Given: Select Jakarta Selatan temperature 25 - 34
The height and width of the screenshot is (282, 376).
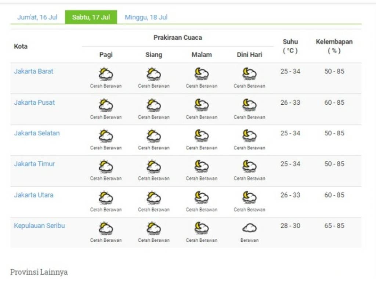Looking at the screenshot, I should click(x=290, y=133).
